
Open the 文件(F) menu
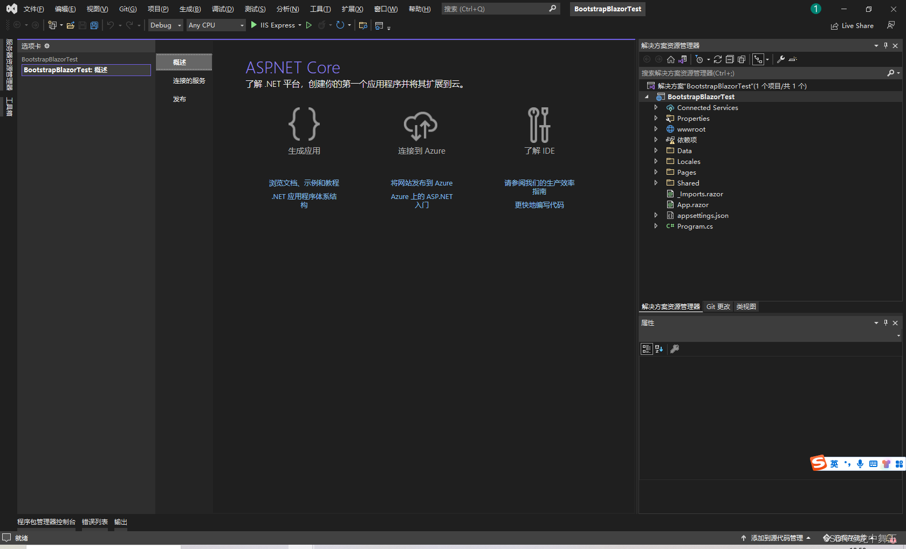[33, 9]
